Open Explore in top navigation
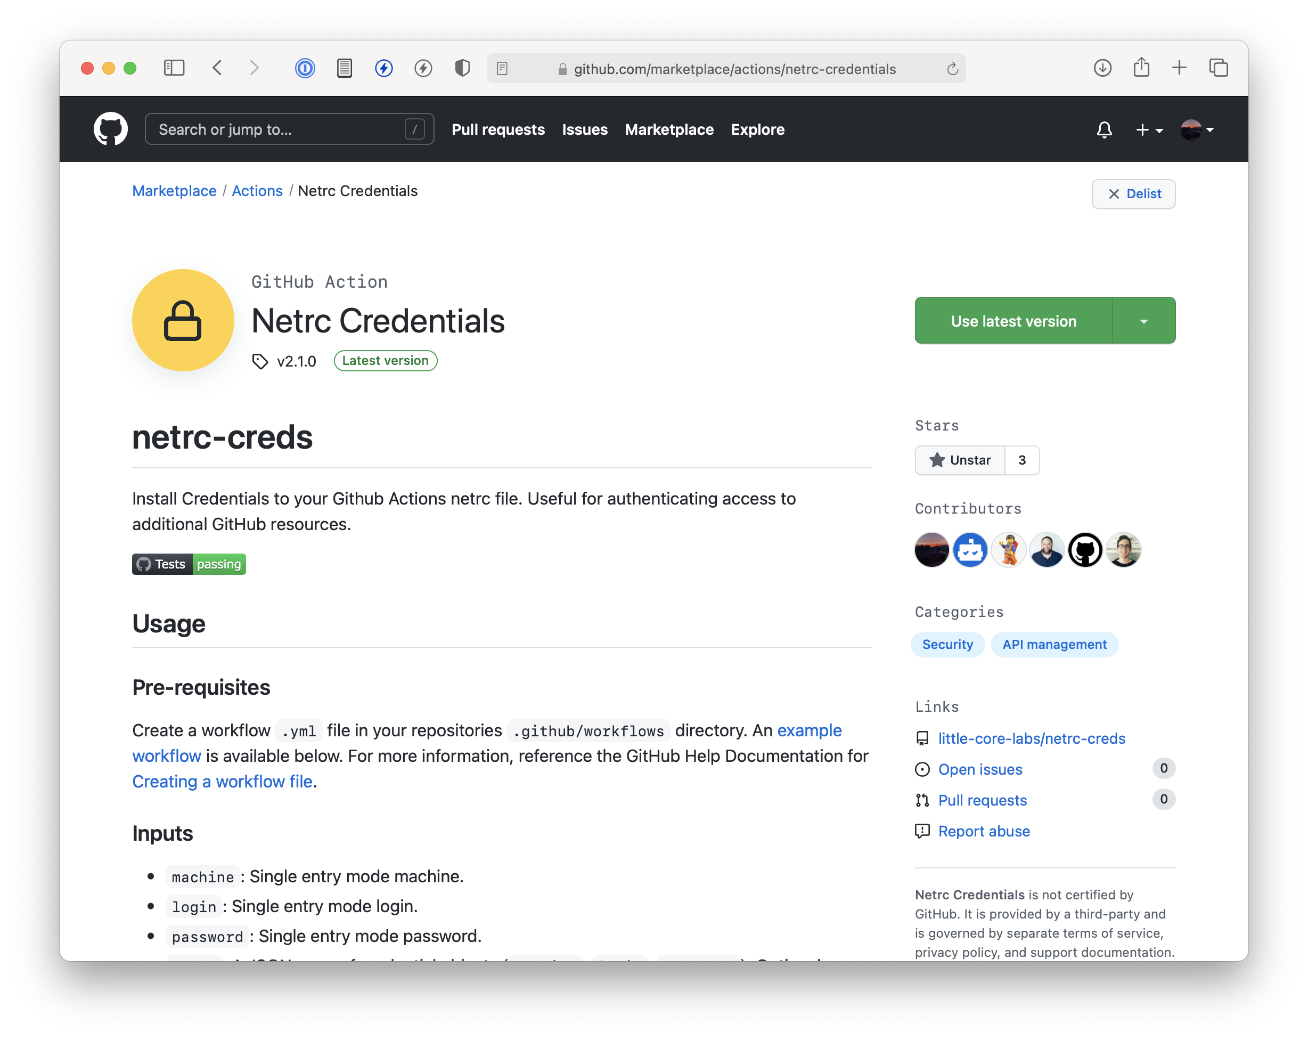This screenshot has width=1308, height=1040. [x=758, y=129]
